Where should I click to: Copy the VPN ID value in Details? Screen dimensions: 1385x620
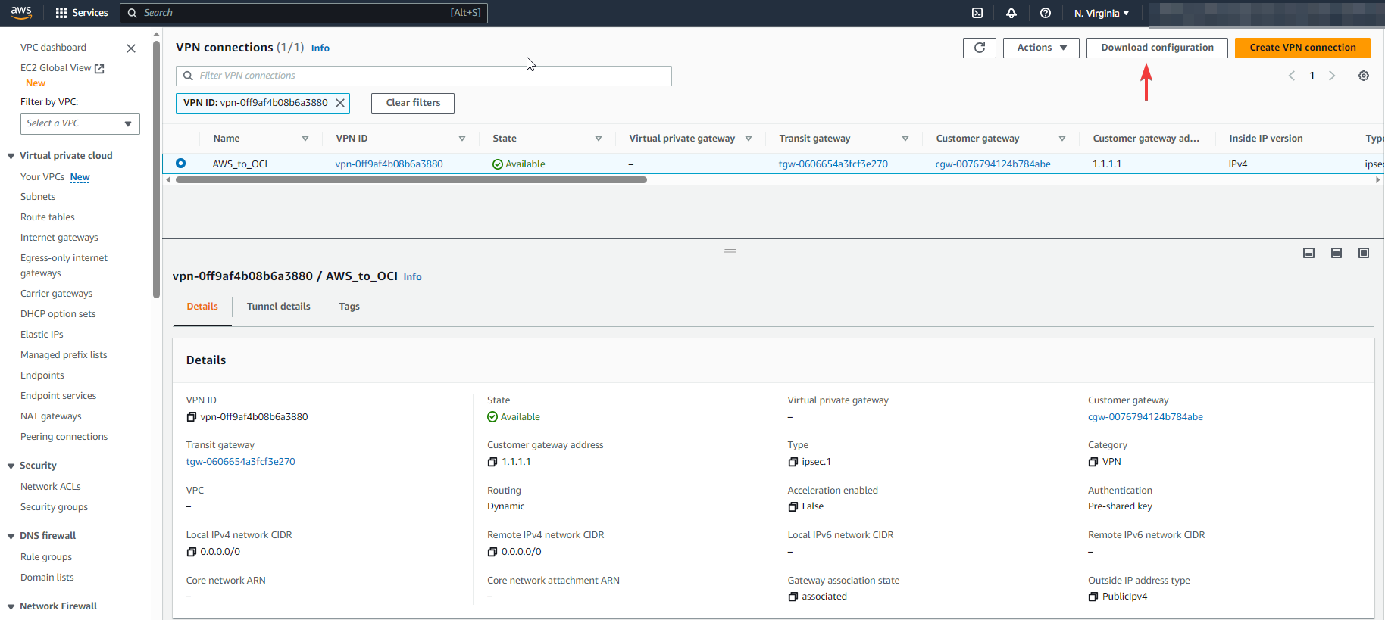[x=192, y=417]
